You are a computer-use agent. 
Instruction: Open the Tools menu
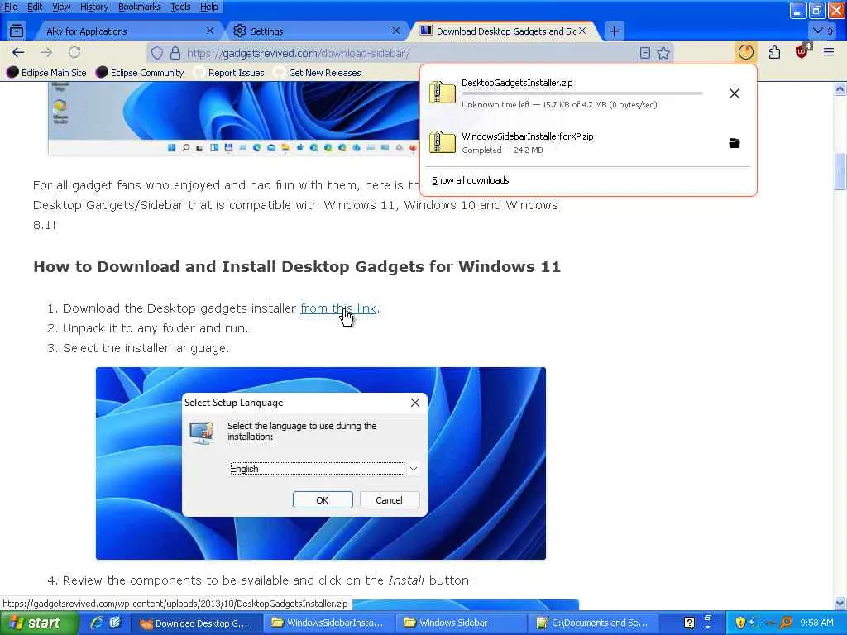point(180,7)
